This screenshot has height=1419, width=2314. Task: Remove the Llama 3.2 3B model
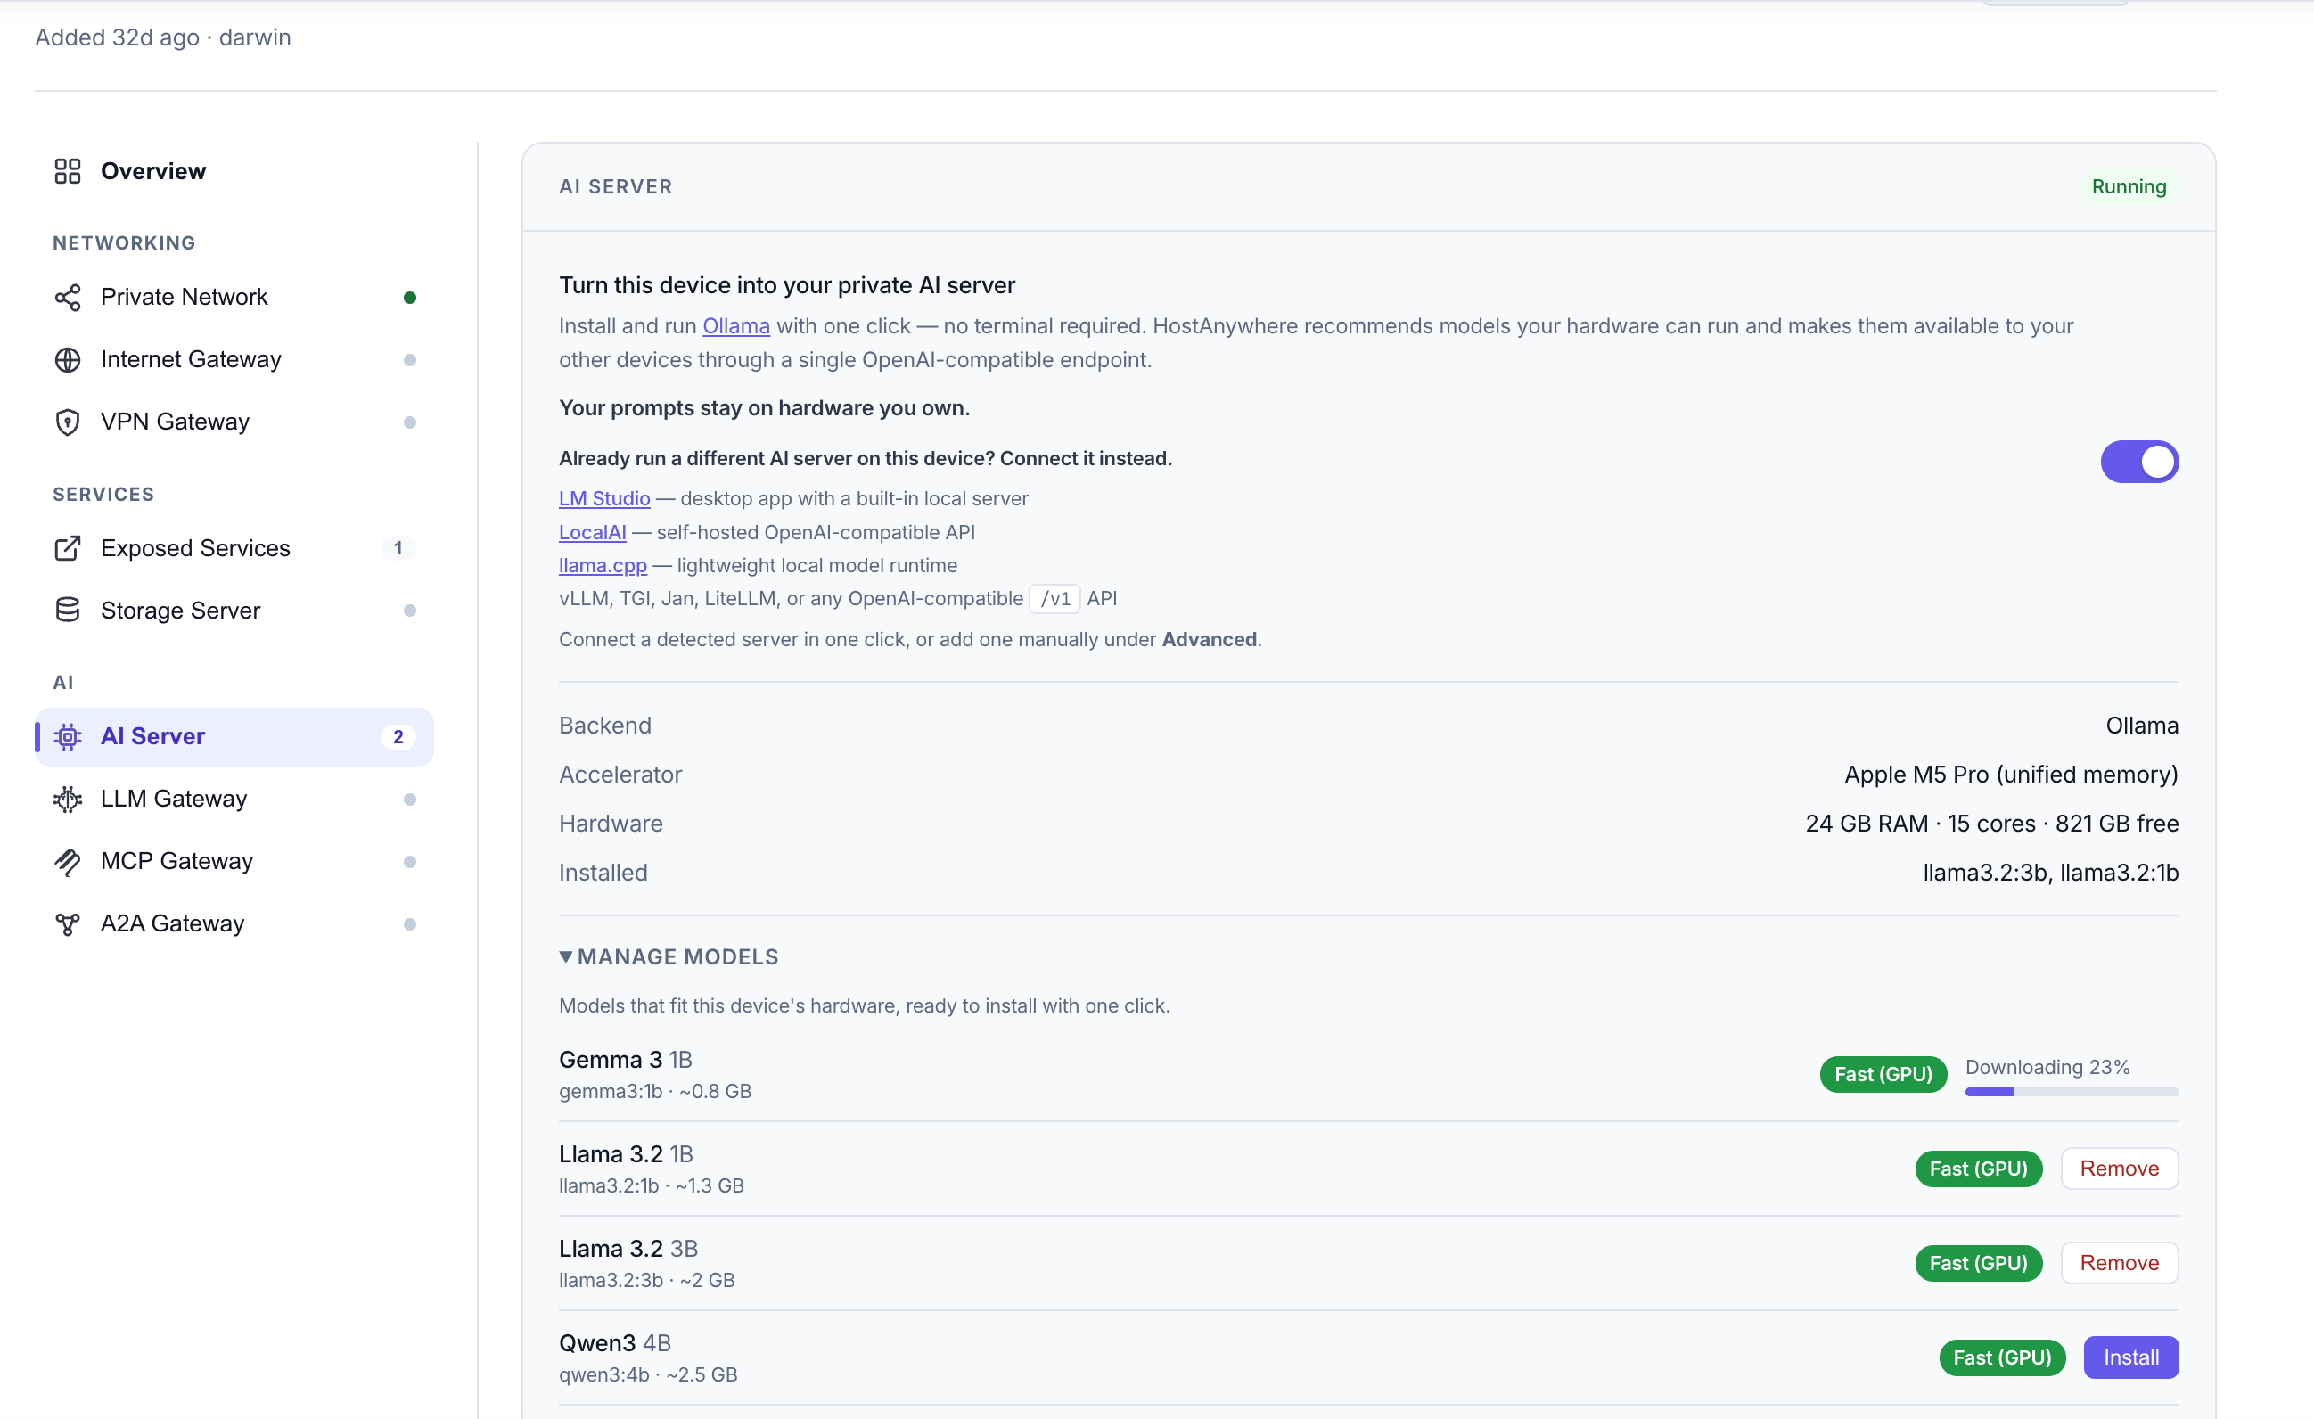coord(2120,1263)
